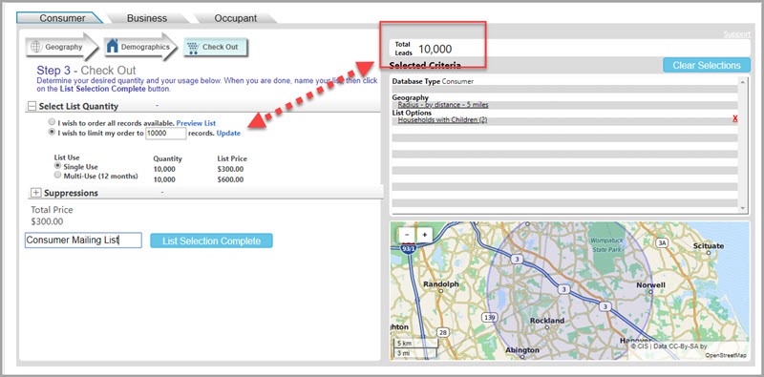764x377 pixels.
Task: Zoom out the map with the minus button
Action: pyautogui.click(x=407, y=235)
